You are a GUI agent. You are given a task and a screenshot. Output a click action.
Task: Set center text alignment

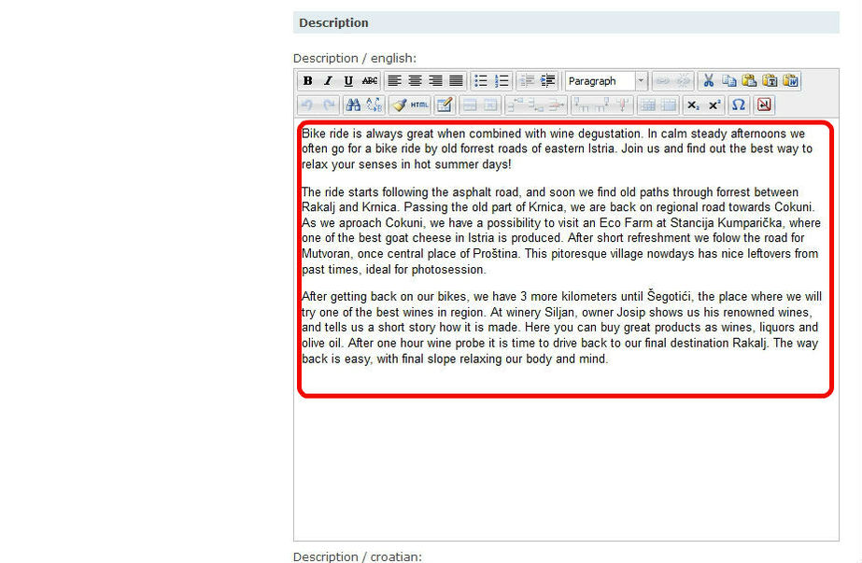[x=415, y=80]
